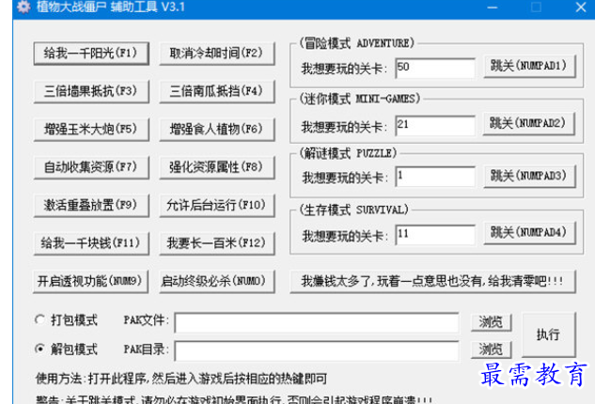Focus the Puzzle mode level field
Image resolution: width=595 pixels, height=404 pixels.
(435, 177)
